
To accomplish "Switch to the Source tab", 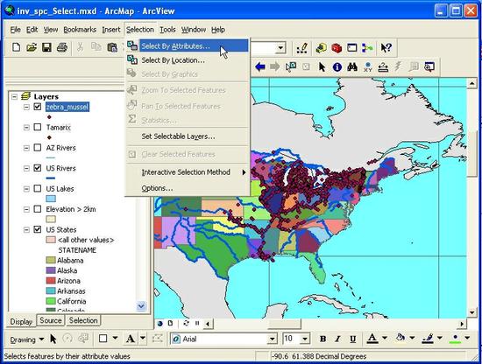I will tap(51, 320).
